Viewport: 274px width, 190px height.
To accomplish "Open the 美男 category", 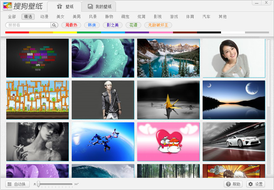I will 77,17.
